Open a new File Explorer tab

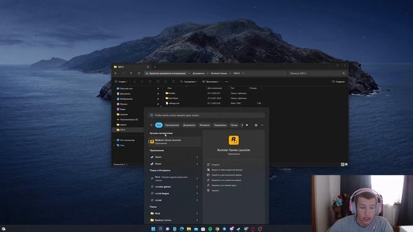click(155, 67)
